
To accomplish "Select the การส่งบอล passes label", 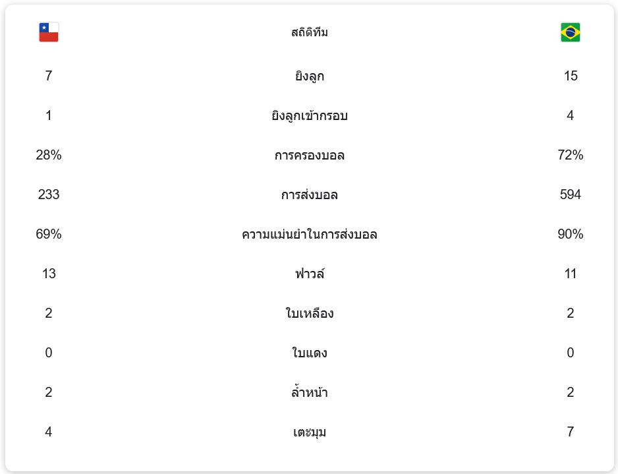I will pyautogui.click(x=309, y=195).
